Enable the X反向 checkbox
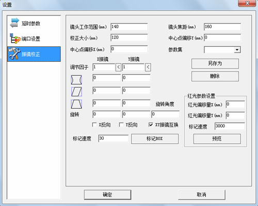Image resolution: width=258 pixels, height=206 pixels. pos(94,125)
